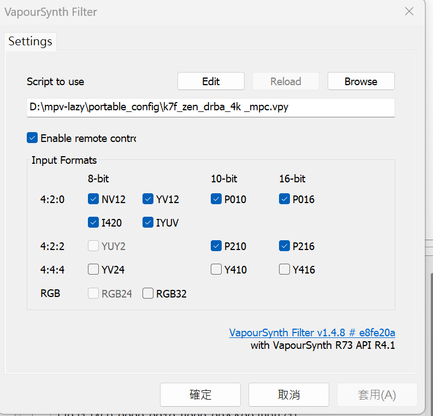Screen dimensions: 433x416
Task: Click the 'Input Formats' group label
Action: [x=64, y=160]
